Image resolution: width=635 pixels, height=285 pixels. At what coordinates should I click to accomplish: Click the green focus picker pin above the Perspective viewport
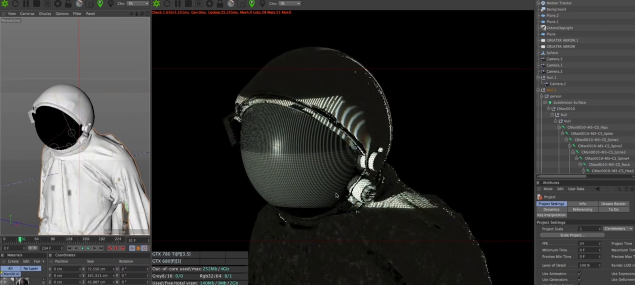(100, 4)
